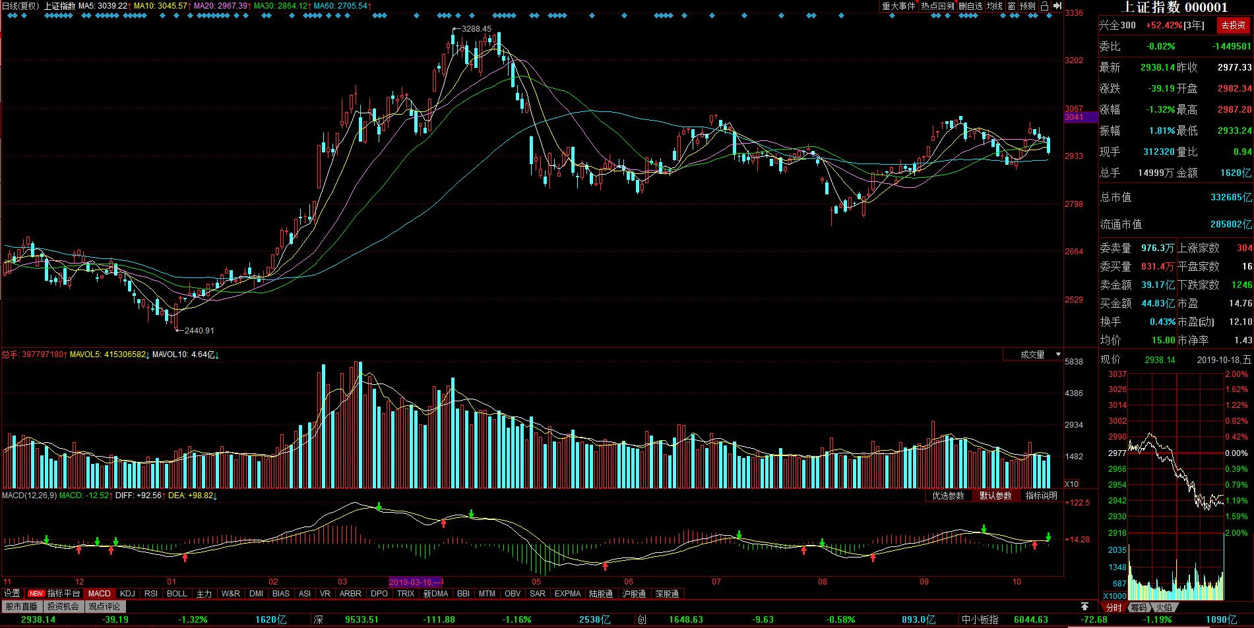Viewport: 1254px width, 628px height.
Task: Click the 去投资 invest button
Action: (1232, 25)
